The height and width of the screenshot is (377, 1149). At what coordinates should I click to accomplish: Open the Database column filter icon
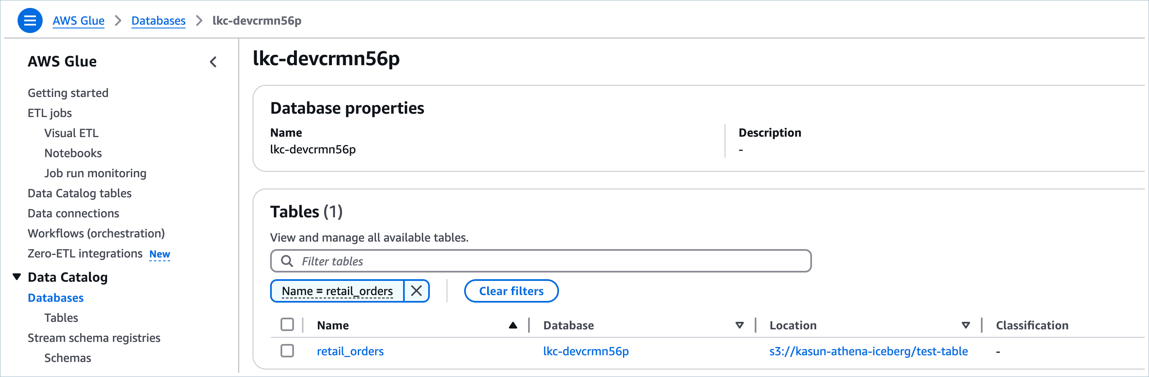[x=740, y=325]
